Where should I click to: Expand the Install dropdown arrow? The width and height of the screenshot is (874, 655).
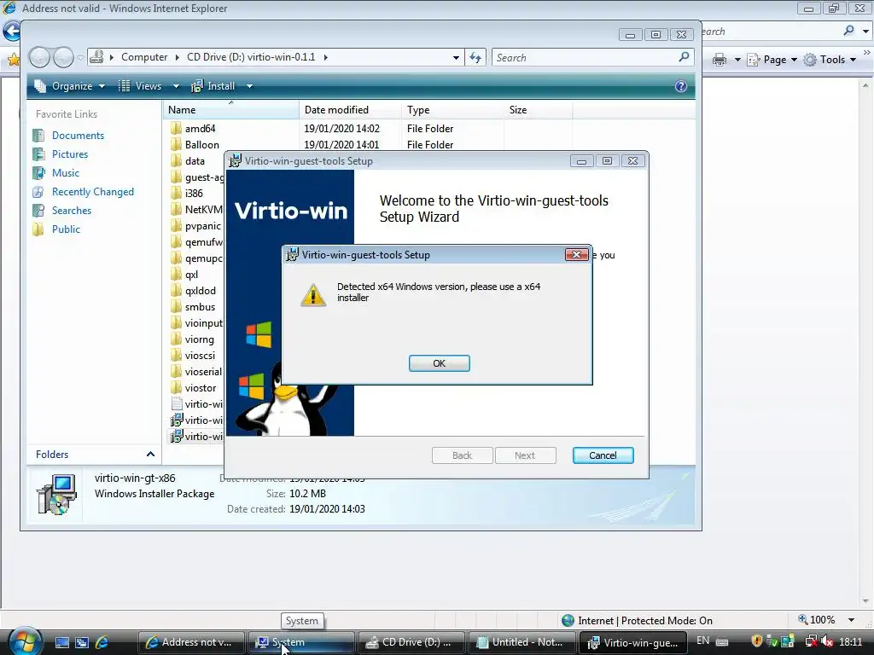click(249, 86)
